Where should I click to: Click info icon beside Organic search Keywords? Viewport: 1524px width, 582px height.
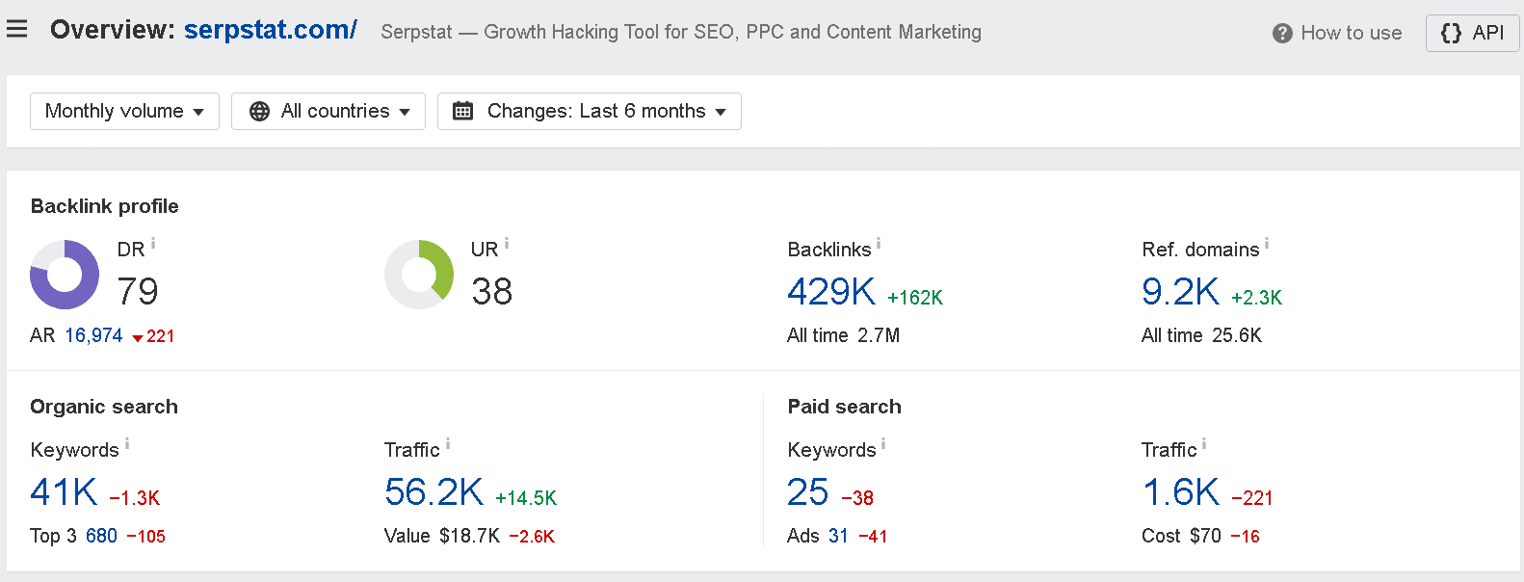pos(127,444)
